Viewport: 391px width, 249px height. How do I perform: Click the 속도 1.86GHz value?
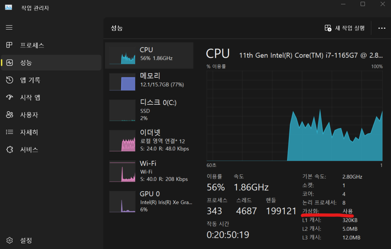[x=251, y=187]
